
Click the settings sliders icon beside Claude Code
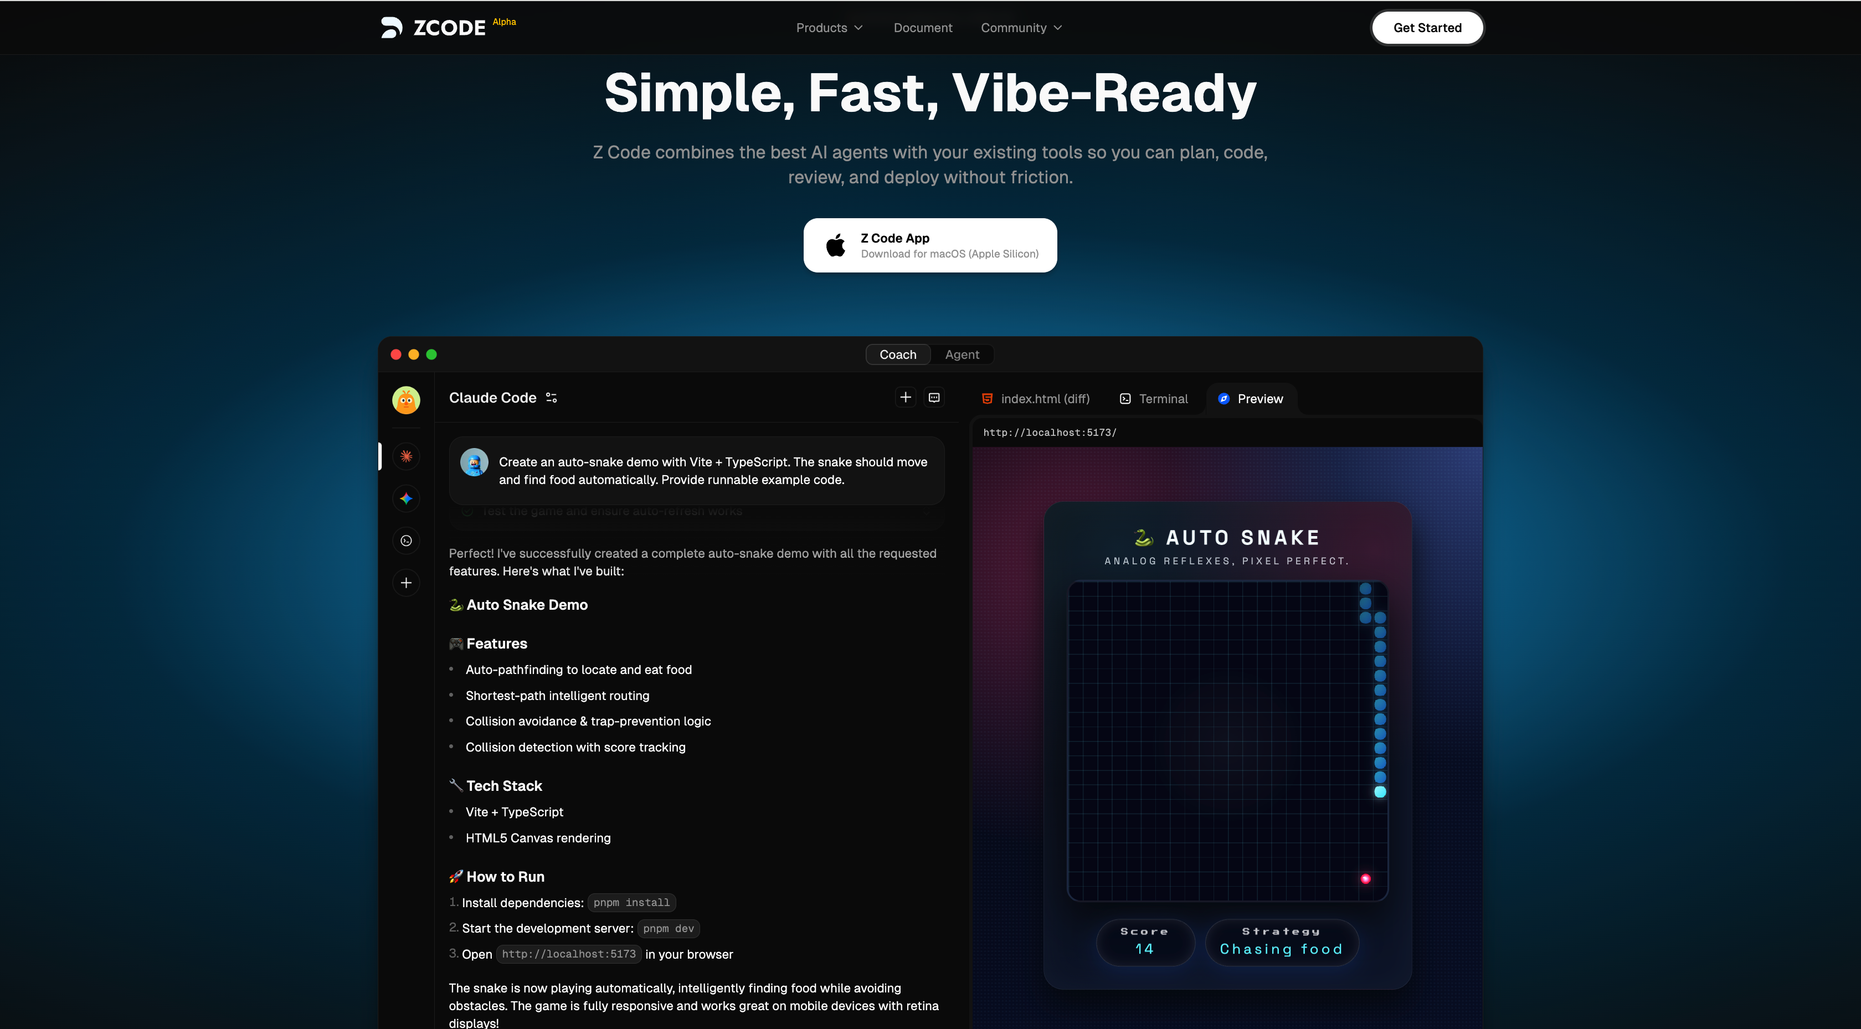(551, 398)
